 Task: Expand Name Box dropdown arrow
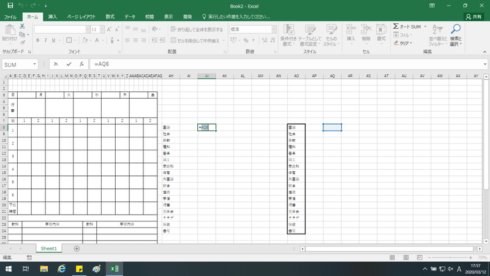tap(34, 64)
